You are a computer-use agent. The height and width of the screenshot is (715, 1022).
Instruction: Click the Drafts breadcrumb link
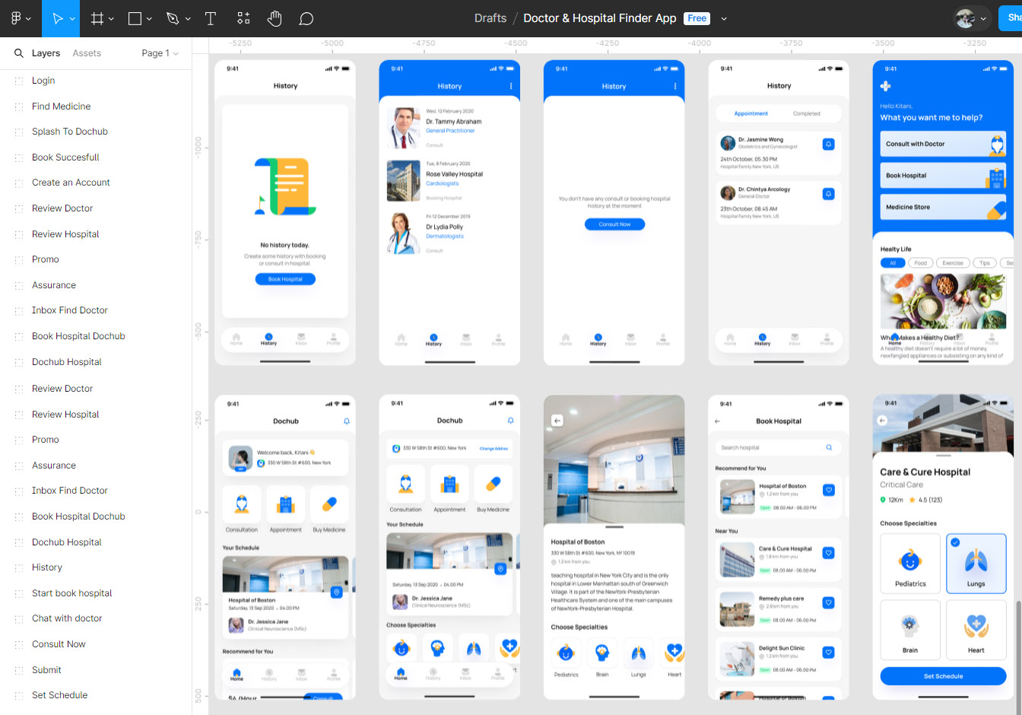[490, 18]
